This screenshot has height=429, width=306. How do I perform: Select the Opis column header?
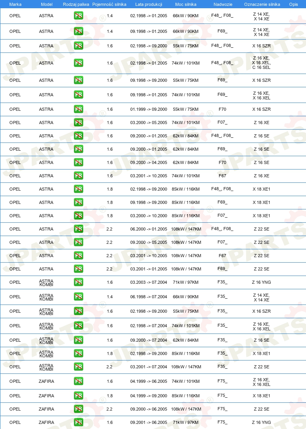tap(293, 4)
